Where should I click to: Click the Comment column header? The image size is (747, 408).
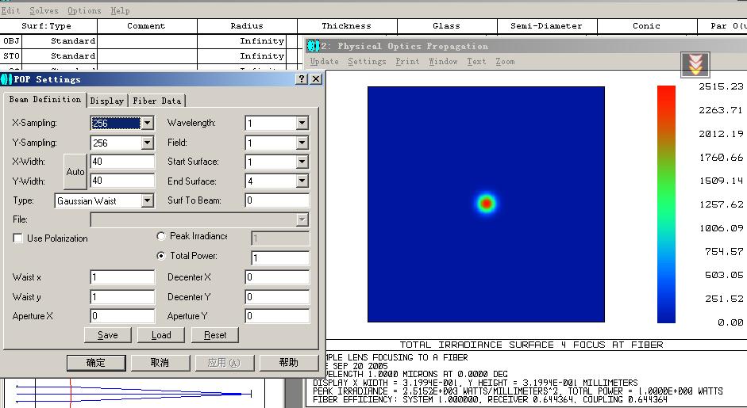coord(147,26)
